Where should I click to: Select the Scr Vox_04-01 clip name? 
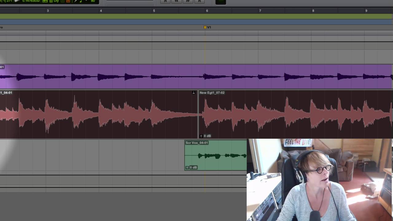point(197,143)
